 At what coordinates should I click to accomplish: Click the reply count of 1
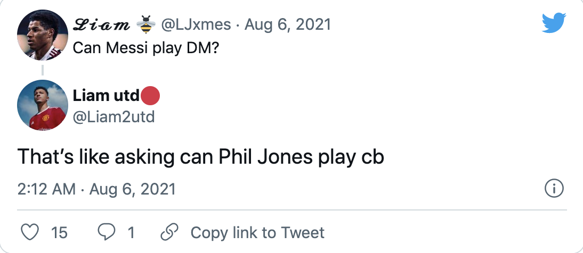131,233
